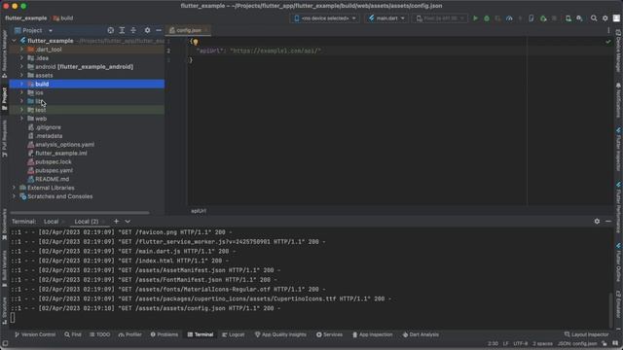Expand the web folder
Screen dimensions: 623x350
click(21, 119)
